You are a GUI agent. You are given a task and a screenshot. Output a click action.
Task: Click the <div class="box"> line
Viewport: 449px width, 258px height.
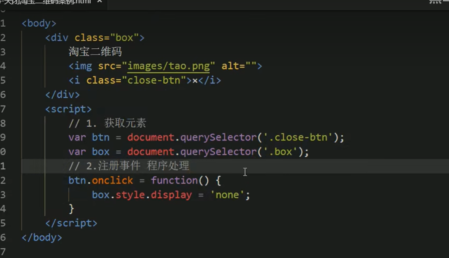(95, 37)
